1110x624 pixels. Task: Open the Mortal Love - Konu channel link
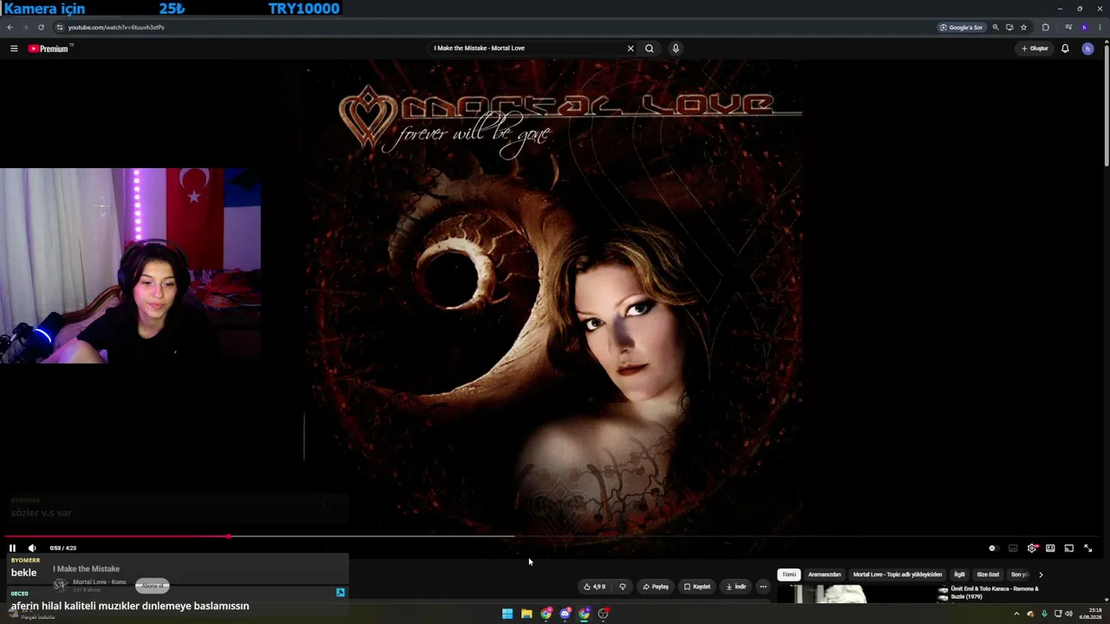click(x=100, y=582)
